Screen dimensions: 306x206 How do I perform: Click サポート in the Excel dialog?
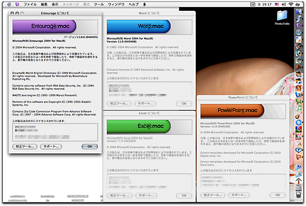(145, 195)
